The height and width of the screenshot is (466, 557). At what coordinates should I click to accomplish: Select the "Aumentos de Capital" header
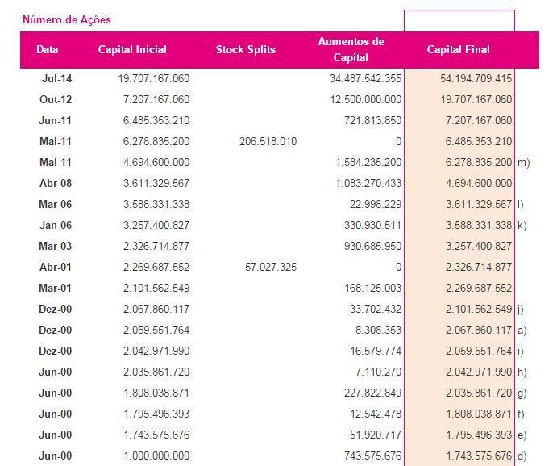pyautogui.click(x=351, y=49)
